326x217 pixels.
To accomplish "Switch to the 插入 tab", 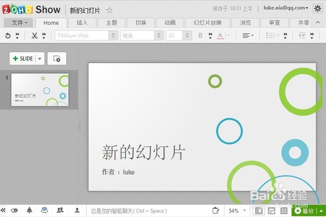I will (x=82, y=23).
